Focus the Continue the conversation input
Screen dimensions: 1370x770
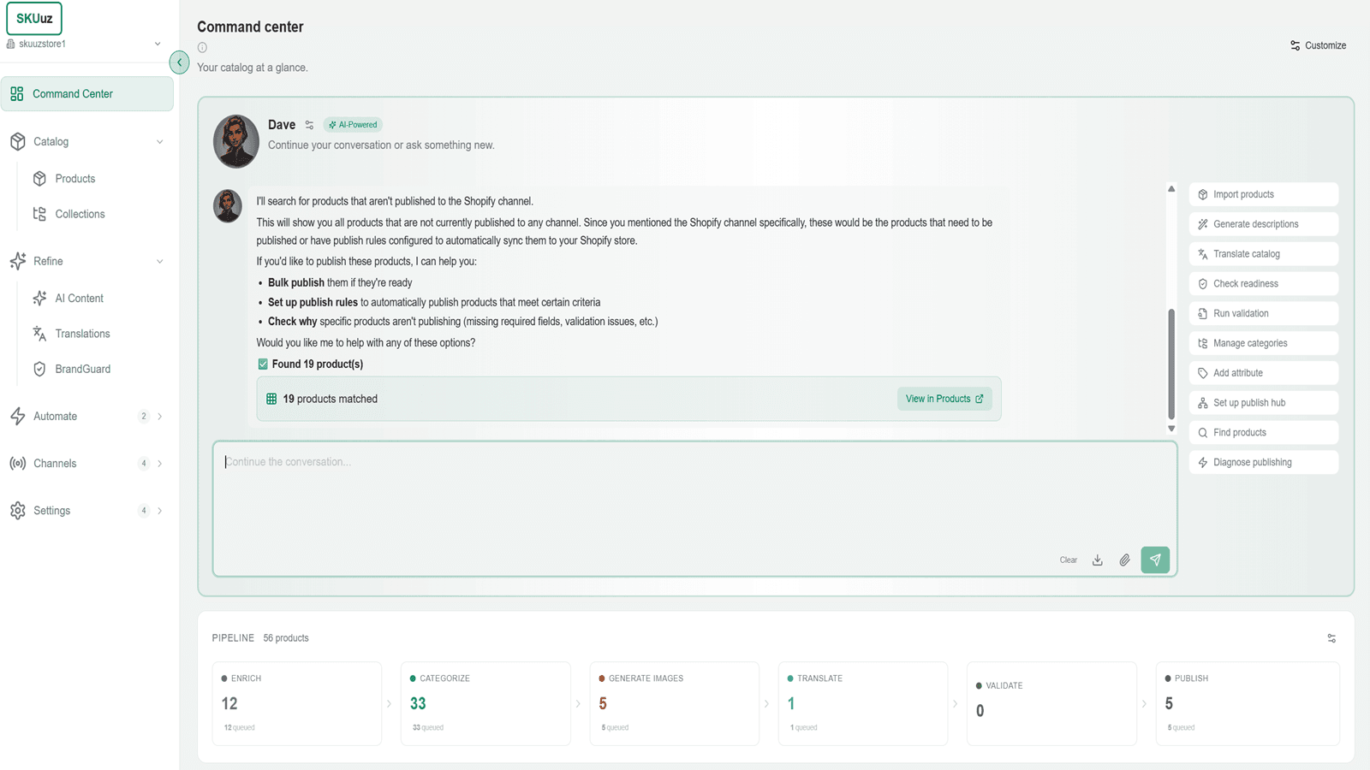(x=694, y=508)
